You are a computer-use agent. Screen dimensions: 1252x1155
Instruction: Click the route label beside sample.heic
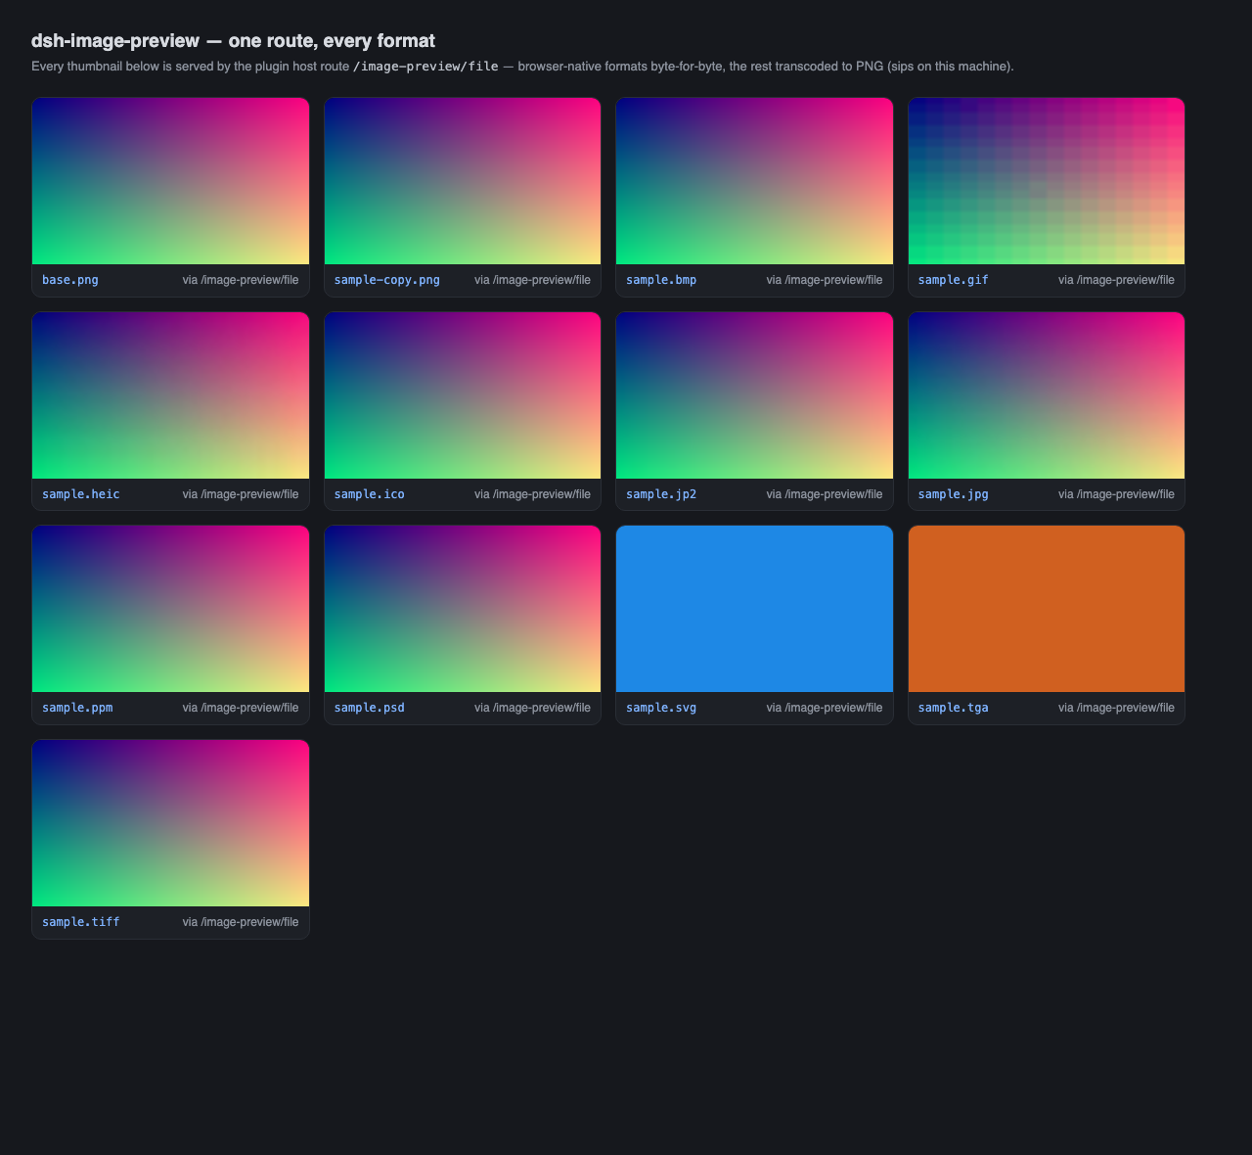[241, 494]
